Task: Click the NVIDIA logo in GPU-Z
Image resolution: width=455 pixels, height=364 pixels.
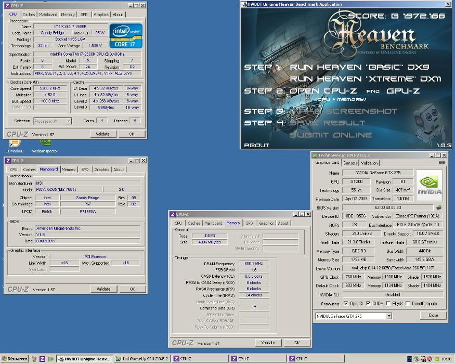Action: coord(430,185)
